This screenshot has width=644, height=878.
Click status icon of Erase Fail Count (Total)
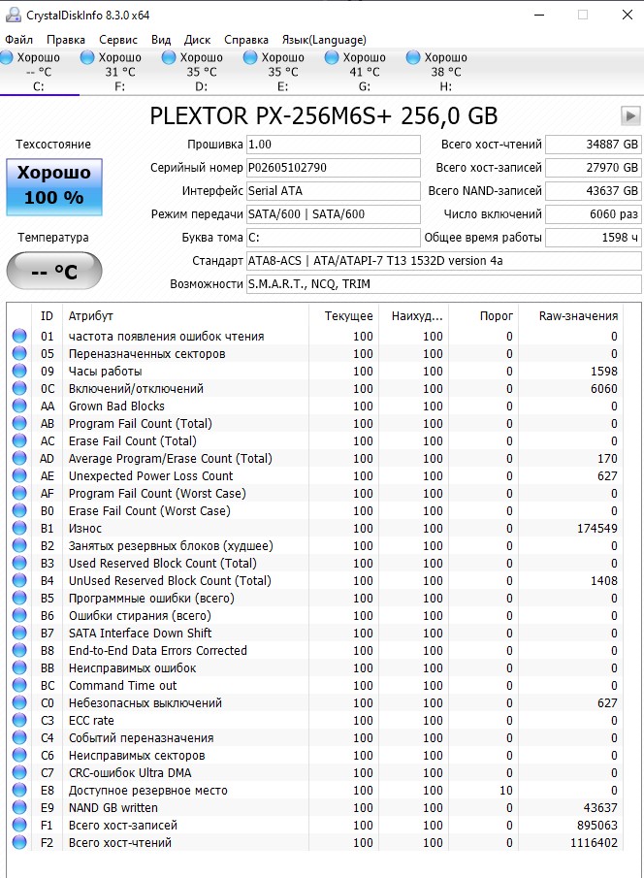pyautogui.click(x=19, y=440)
